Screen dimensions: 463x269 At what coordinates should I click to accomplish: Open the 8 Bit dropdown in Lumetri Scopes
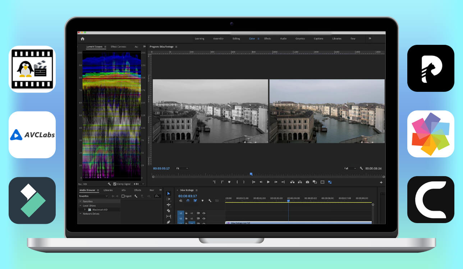(137, 184)
